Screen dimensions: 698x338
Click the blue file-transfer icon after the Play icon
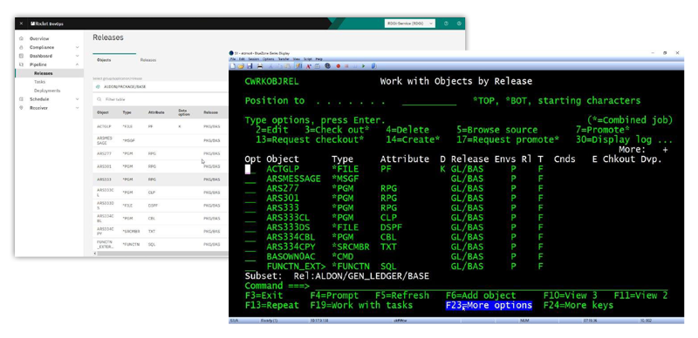point(374,66)
